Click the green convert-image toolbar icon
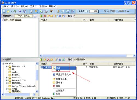137x100 pixels. [x=41, y=11]
